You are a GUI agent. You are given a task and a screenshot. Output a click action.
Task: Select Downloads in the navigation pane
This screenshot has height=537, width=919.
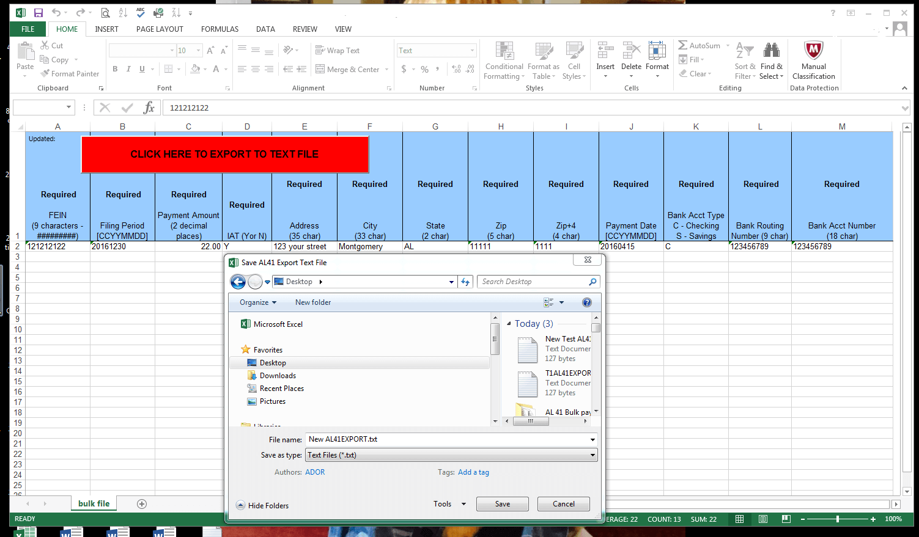tap(277, 376)
